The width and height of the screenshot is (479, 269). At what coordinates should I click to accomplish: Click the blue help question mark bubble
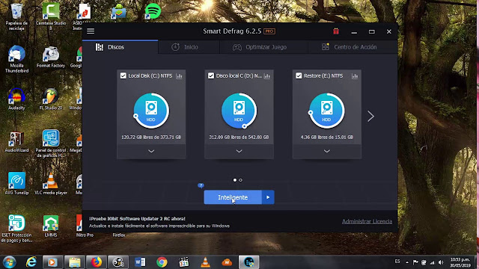(201, 185)
